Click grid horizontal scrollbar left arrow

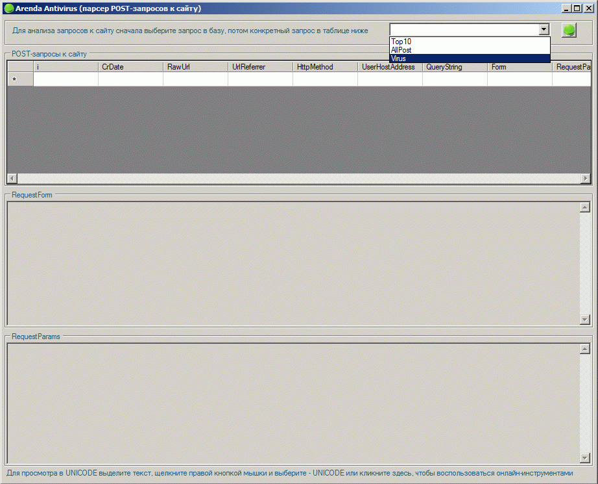12,179
